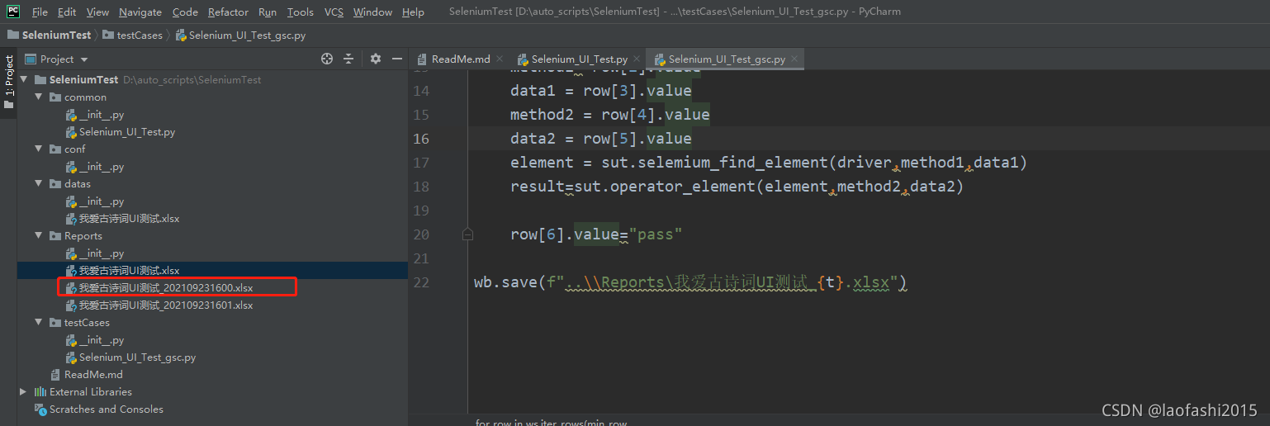Collapse the datas folder arrow

[39, 184]
